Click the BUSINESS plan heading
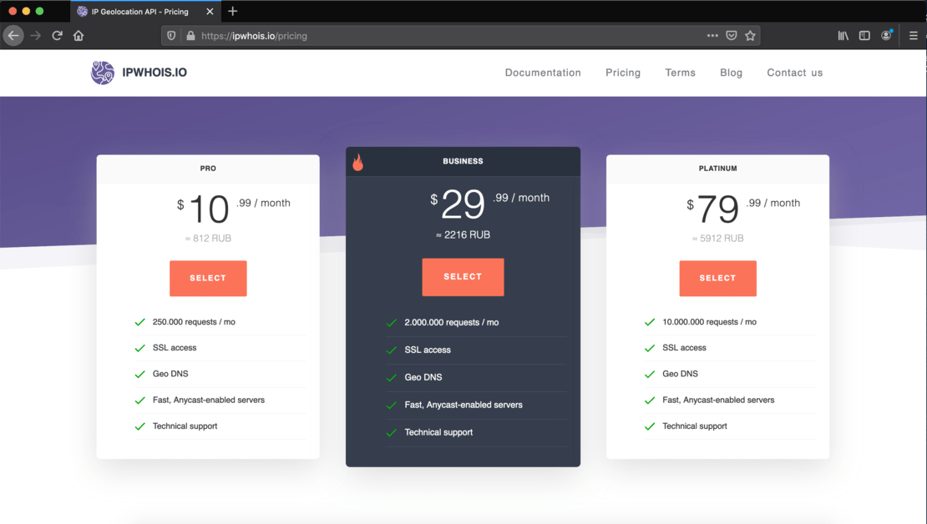The width and height of the screenshot is (927, 524). 463,161
